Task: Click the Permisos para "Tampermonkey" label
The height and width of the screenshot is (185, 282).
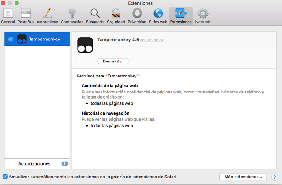Action: [108, 76]
